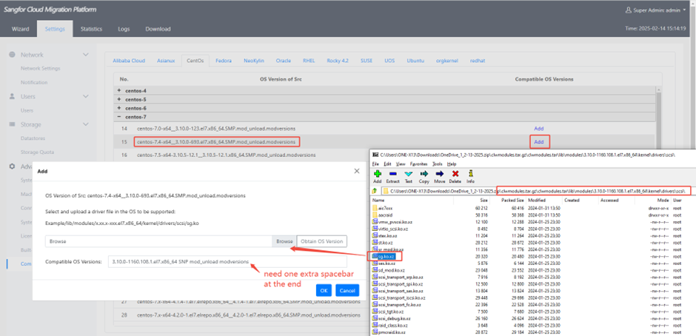The height and width of the screenshot is (336, 696).
Task: Click the Move icon in 7-Zip toolbar
Action: tap(439, 174)
